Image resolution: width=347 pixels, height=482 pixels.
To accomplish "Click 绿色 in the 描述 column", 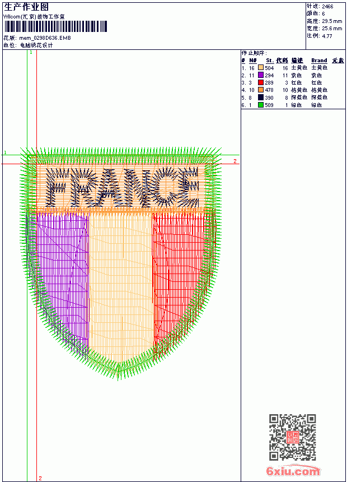I will 296,105.
